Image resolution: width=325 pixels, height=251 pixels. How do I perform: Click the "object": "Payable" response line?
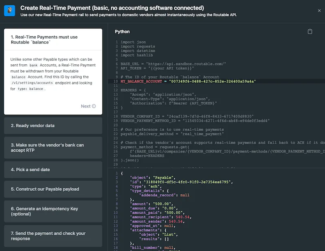coord(153,177)
